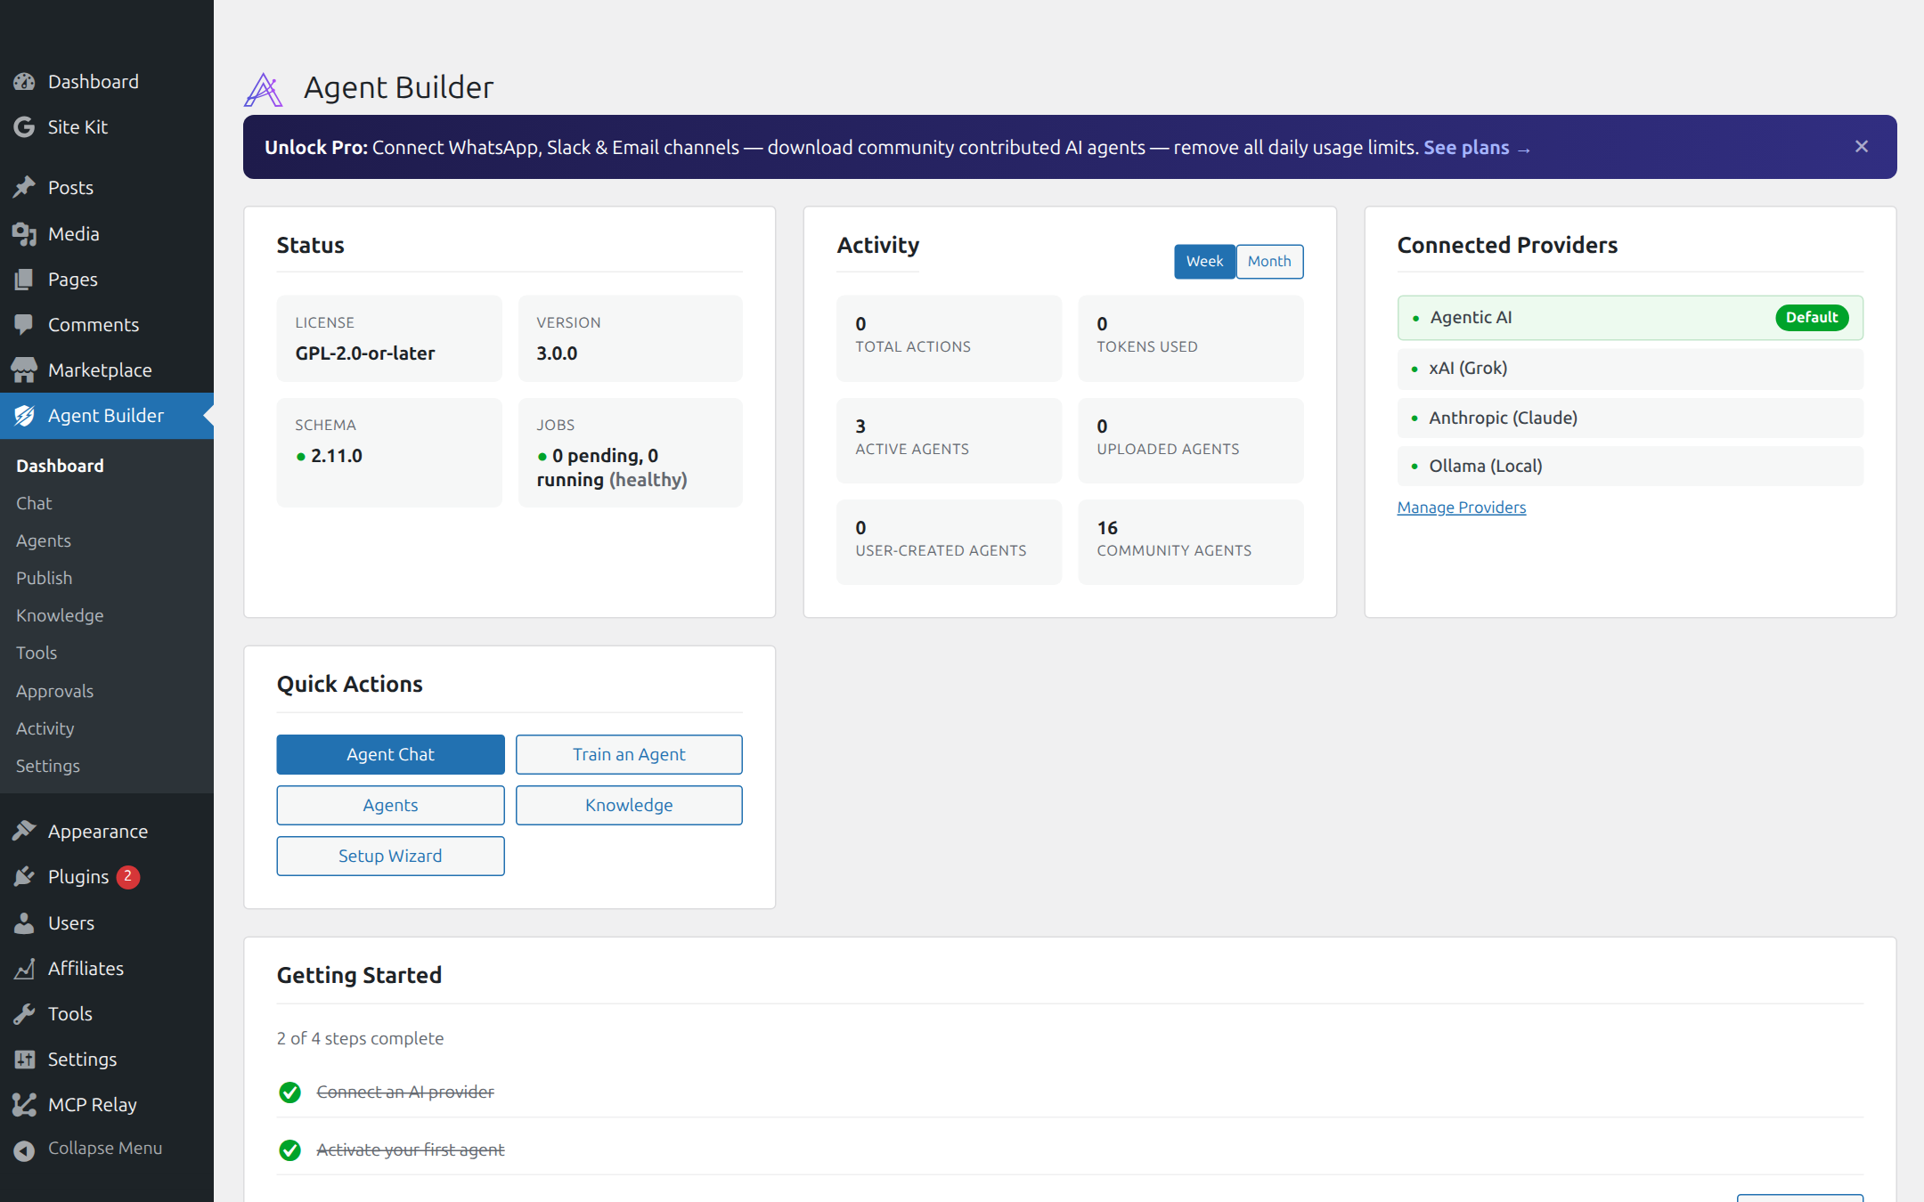The width and height of the screenshot is (1924, 1202).
Task: Click the Knowledge quick action button
Action: click(629, 806)
